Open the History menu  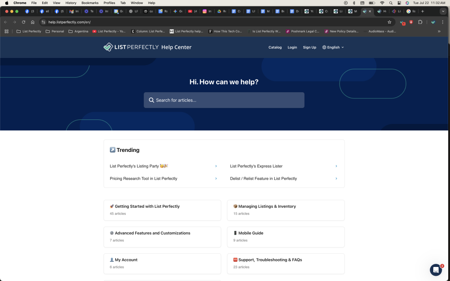71,3
